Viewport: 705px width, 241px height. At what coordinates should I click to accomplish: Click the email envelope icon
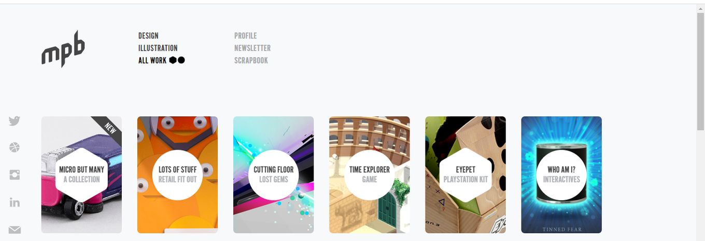(x=15, y=230)
